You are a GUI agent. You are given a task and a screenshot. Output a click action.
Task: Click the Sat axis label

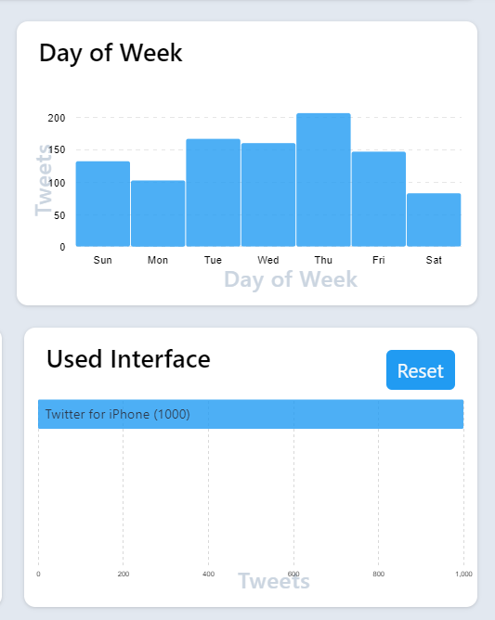click(x=434, y=260)
